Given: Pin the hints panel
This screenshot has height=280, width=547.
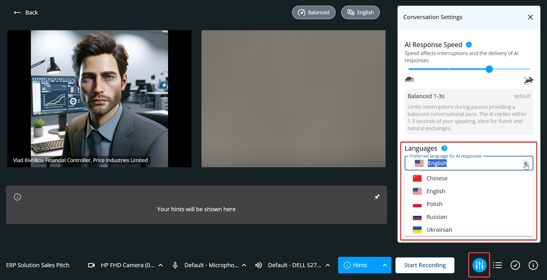Looking at the screenshot, I should tap(377, 197).
